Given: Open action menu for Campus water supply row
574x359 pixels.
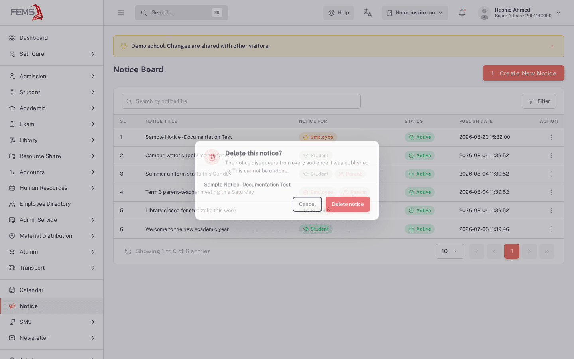Looking at the screenshot, I should click(x=551, y=156).
